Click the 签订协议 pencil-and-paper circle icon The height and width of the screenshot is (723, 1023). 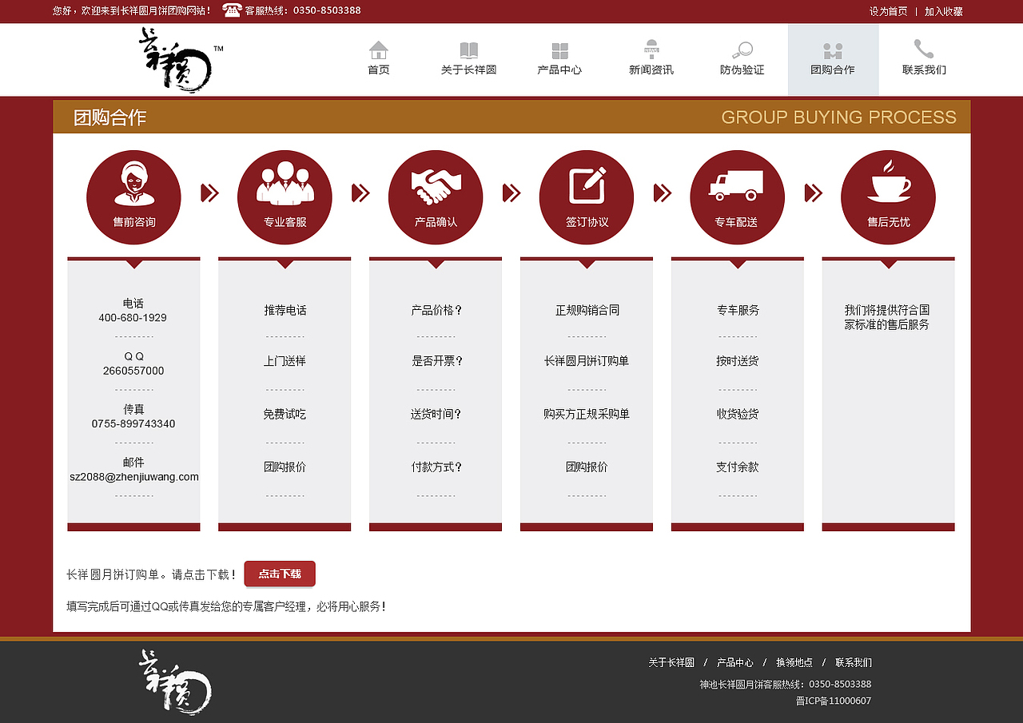pos(587,197)
